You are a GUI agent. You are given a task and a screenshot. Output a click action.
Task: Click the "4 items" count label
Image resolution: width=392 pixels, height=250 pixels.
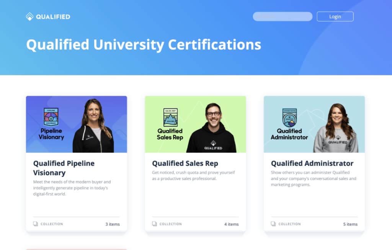(x=231, y=224)
